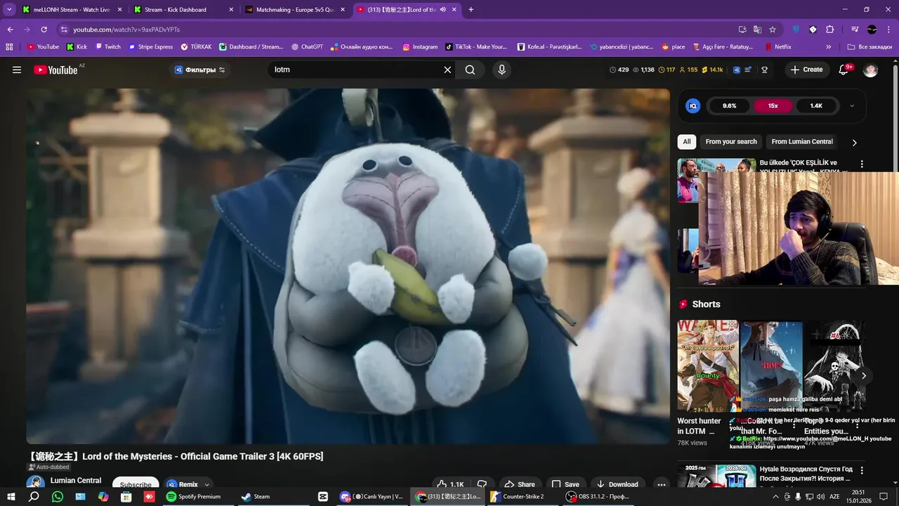Open a new Chrome tab

[x=471, y=10]
